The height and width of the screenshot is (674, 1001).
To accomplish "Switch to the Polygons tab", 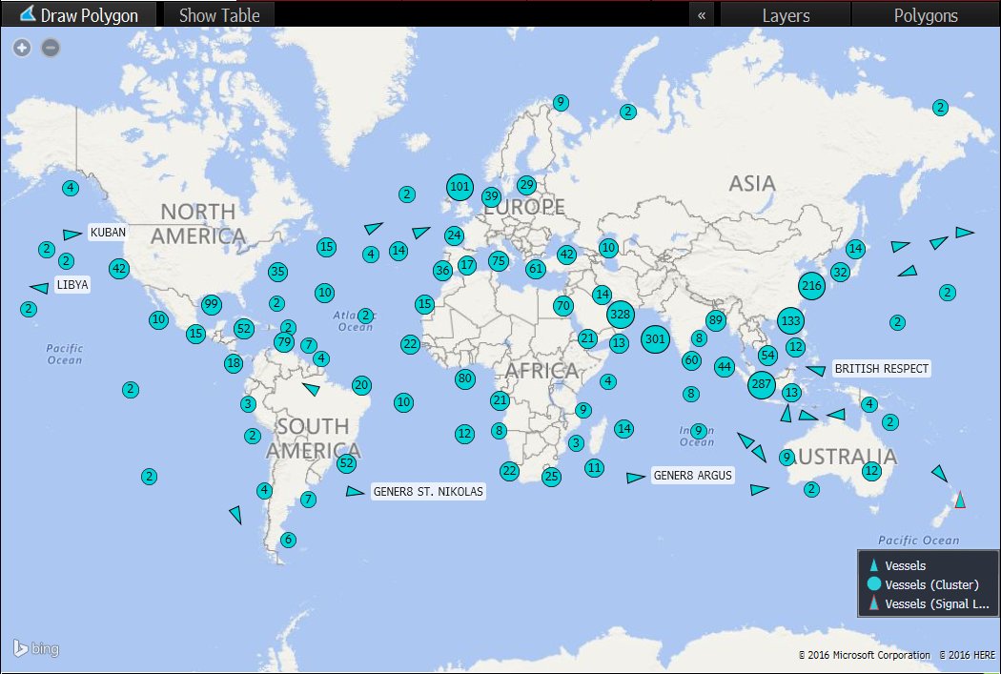I will 925,14.
